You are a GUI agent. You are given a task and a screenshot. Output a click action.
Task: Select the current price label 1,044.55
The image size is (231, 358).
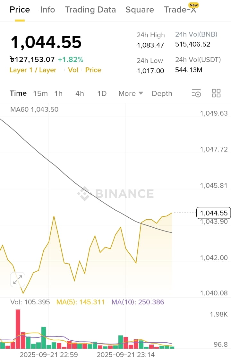[x=213, y=213]
